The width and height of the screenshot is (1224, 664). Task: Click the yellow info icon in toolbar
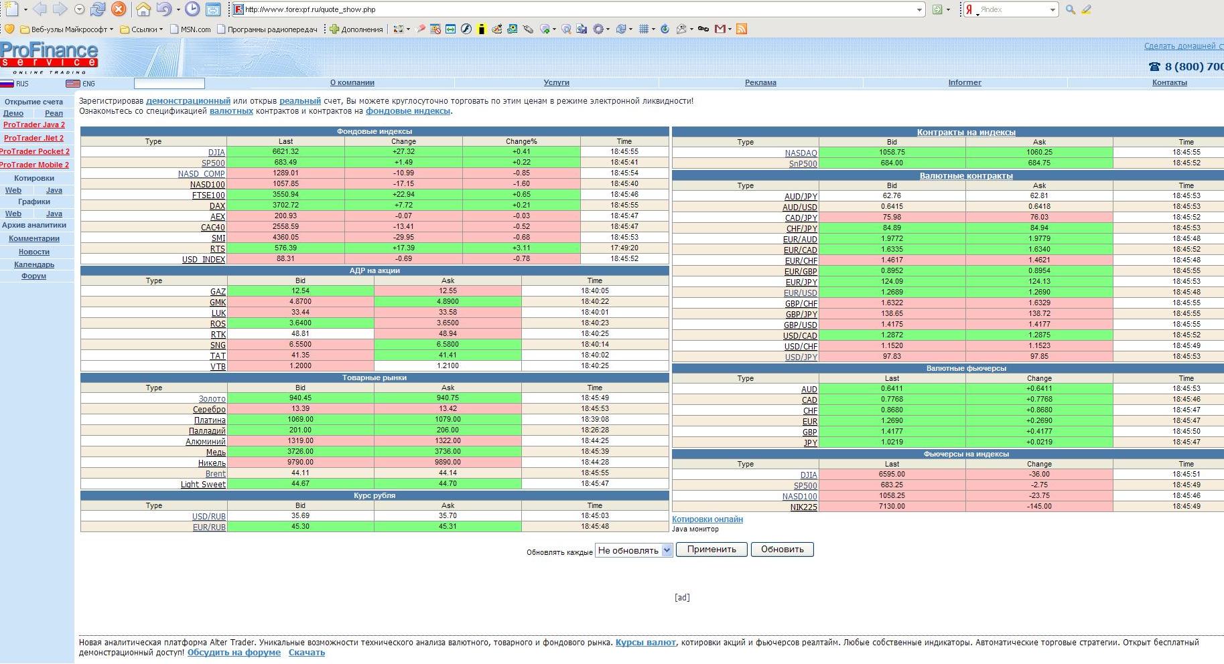(x=481, y=29)
